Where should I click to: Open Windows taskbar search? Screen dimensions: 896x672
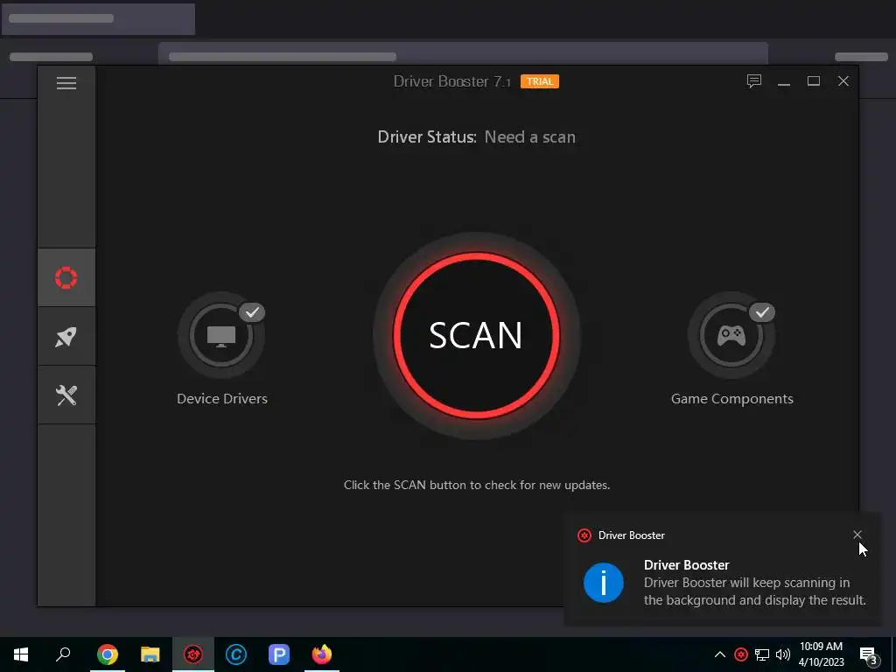tap(63, 654)
